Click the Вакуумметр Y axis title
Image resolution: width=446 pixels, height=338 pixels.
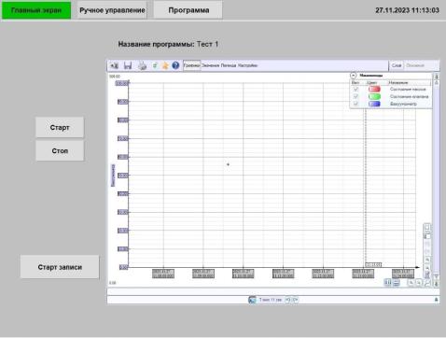(113, 176)
